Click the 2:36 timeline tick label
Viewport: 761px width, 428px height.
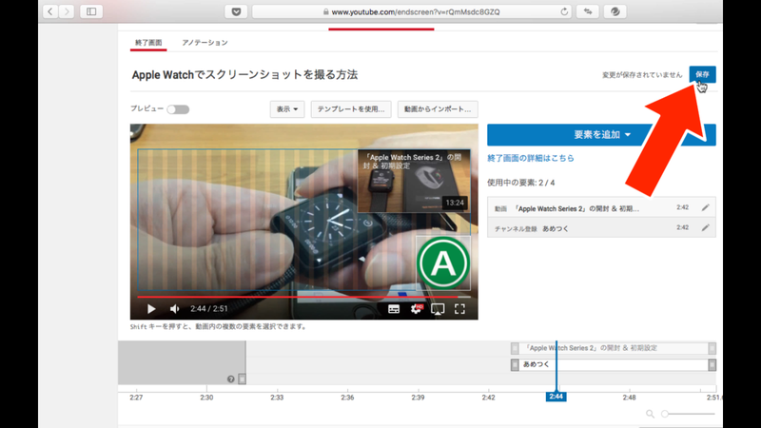(347, 398)
